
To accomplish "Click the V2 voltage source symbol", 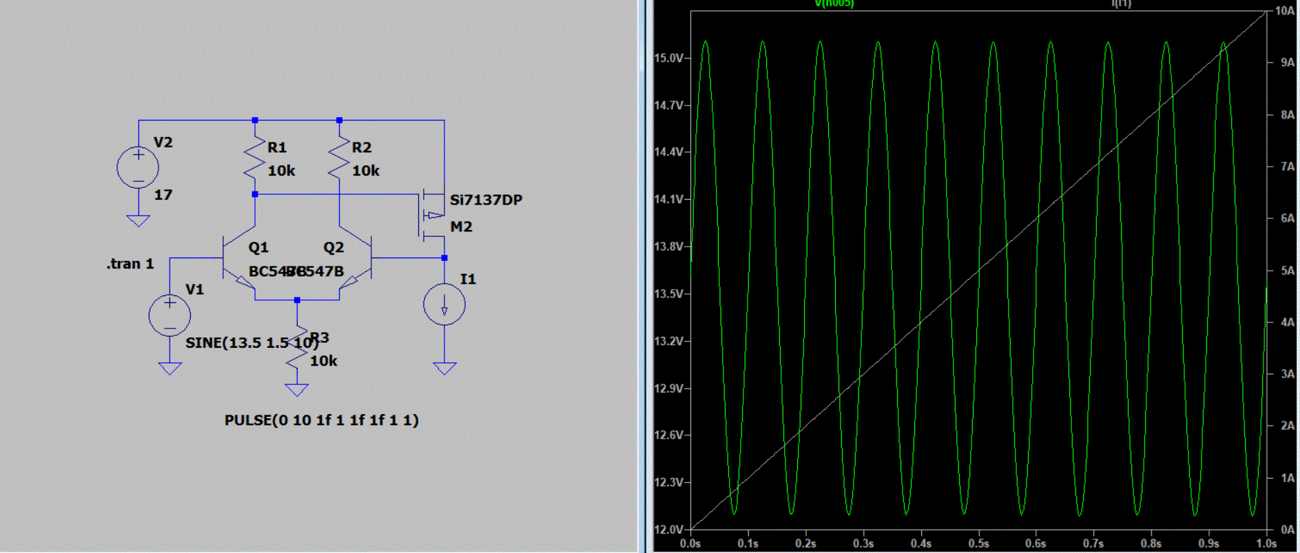I will pos(138,167).
